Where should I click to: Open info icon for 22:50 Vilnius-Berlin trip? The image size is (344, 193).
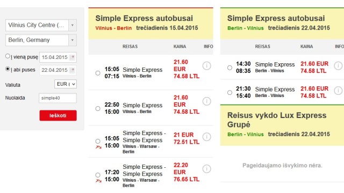(206, 101)
